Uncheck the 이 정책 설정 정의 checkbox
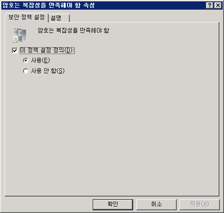Image resolution: width=224 pixels, height=213 pixels. [x=15, y=50]
